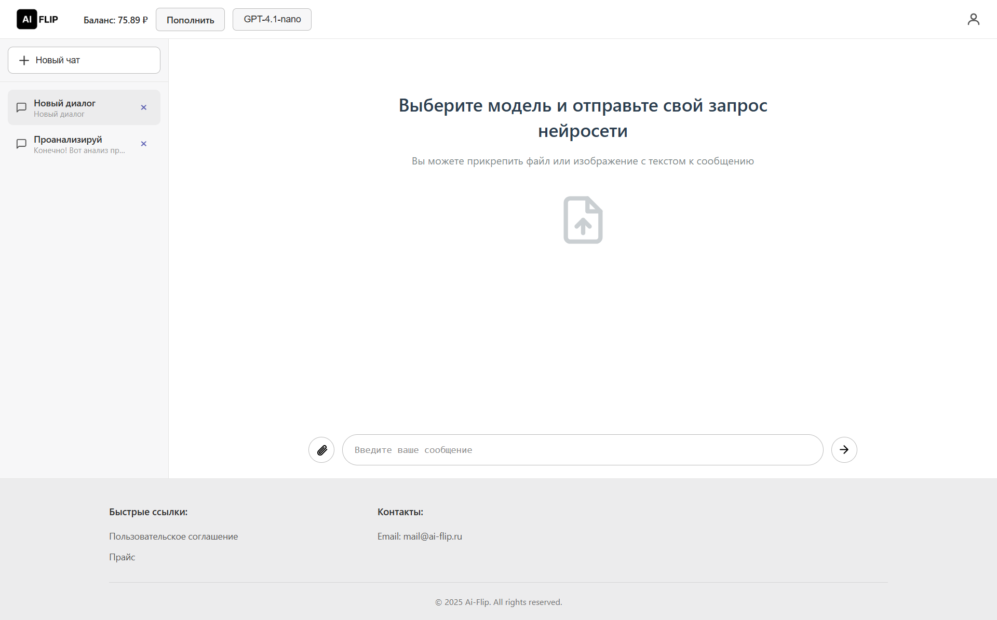Click chat bubble icon beside 'Проанализируй'
The width and height of the screenshot is (997, 620).
21,144
